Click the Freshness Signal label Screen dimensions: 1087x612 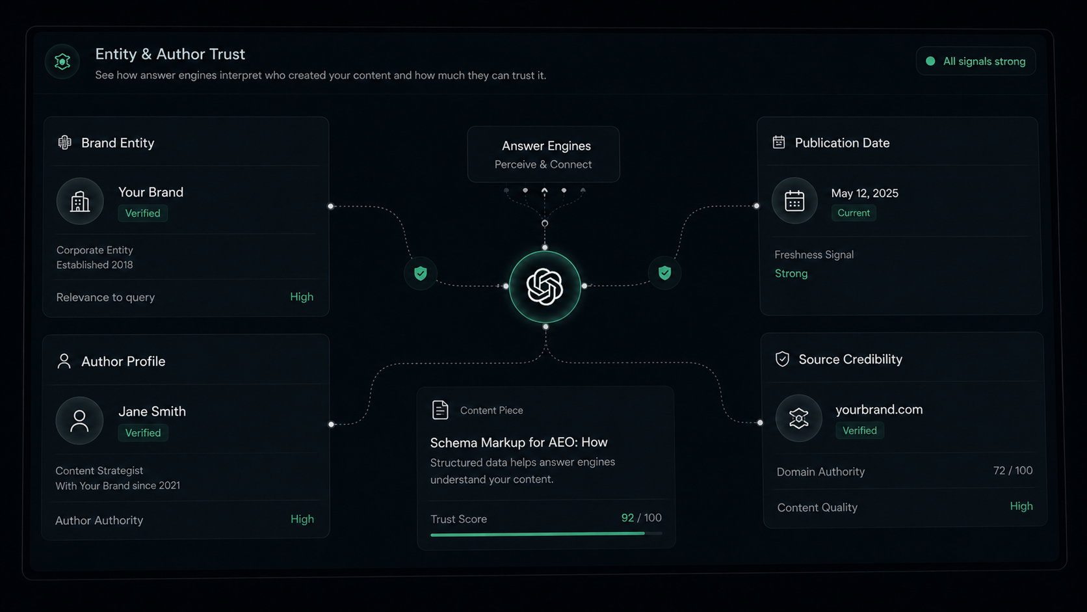point(814,254)
